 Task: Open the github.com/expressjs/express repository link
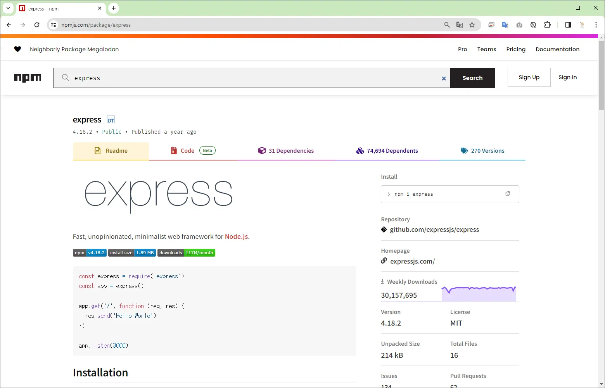[434, 229]
